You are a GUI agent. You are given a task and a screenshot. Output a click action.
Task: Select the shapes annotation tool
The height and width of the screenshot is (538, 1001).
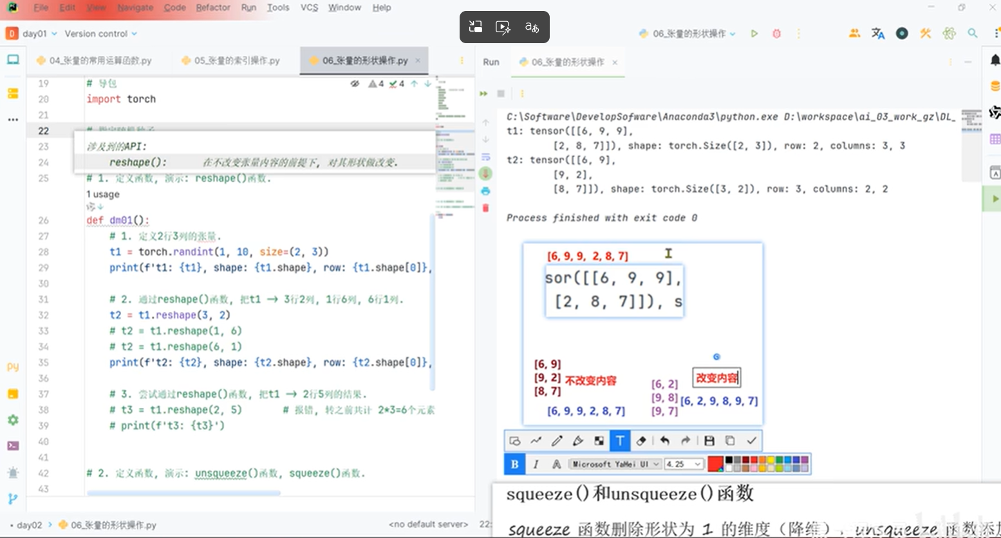tap(515, 441)
